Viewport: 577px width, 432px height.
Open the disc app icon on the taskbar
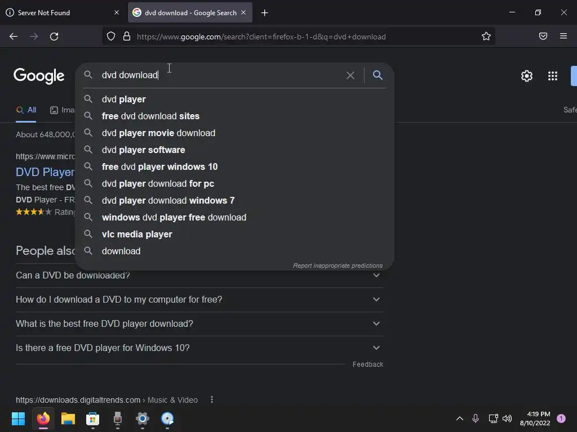pyautogui.click(x=167, y=418)
